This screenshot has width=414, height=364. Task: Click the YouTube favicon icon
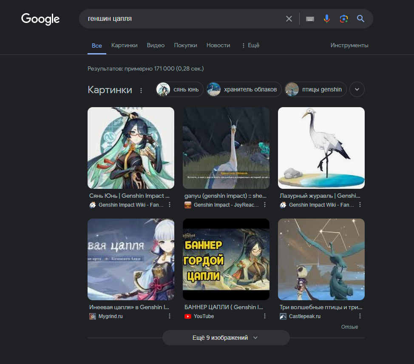pos(188,316)
